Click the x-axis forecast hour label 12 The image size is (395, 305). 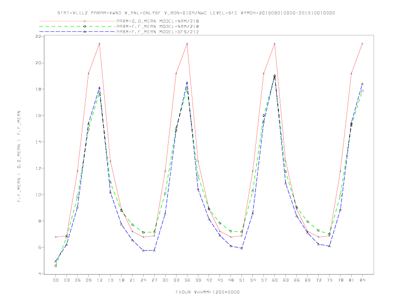click(100, 280)
